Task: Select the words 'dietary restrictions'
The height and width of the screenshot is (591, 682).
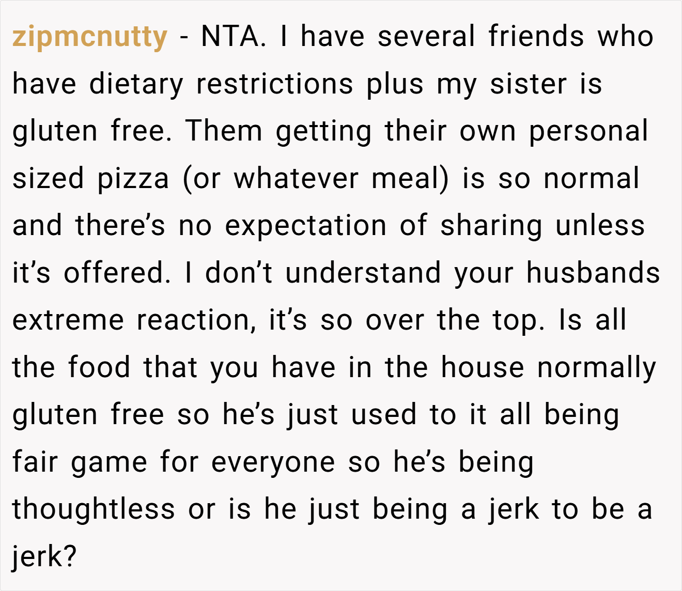Action: pyautogui.click(x=221, y=84)
